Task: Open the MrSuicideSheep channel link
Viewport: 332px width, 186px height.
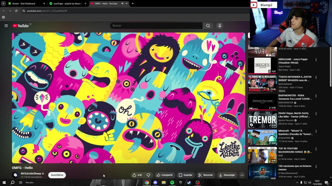Action: pyautogui.click(x=31, y=174)
